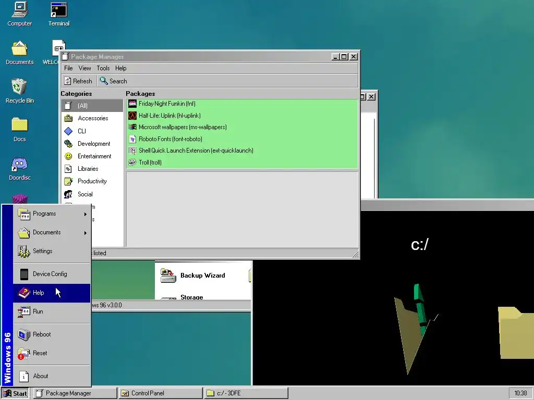Open the Help menu in Package Manager menubar
This screenshot has width=534, height=400.
click(121, 68)
